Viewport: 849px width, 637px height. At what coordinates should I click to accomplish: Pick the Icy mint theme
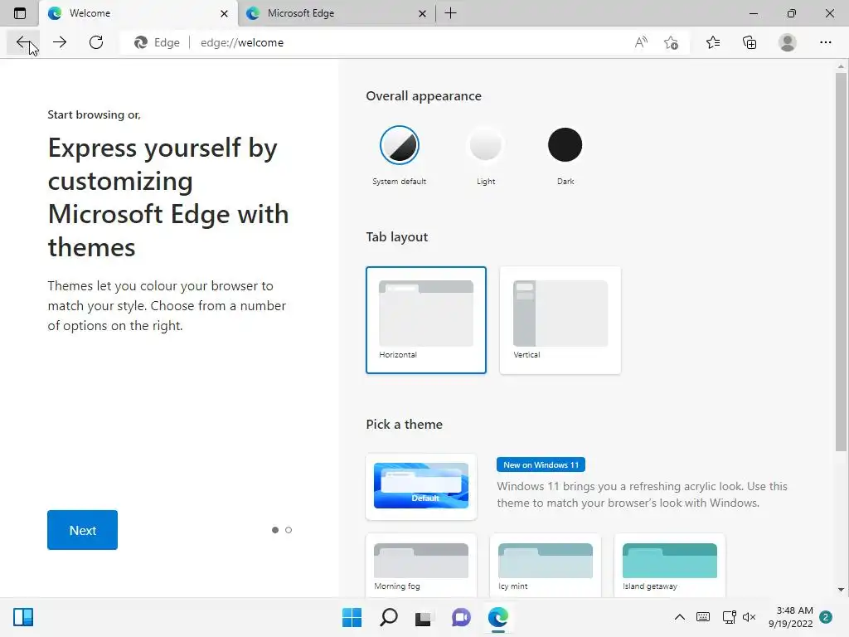[546, 566]
